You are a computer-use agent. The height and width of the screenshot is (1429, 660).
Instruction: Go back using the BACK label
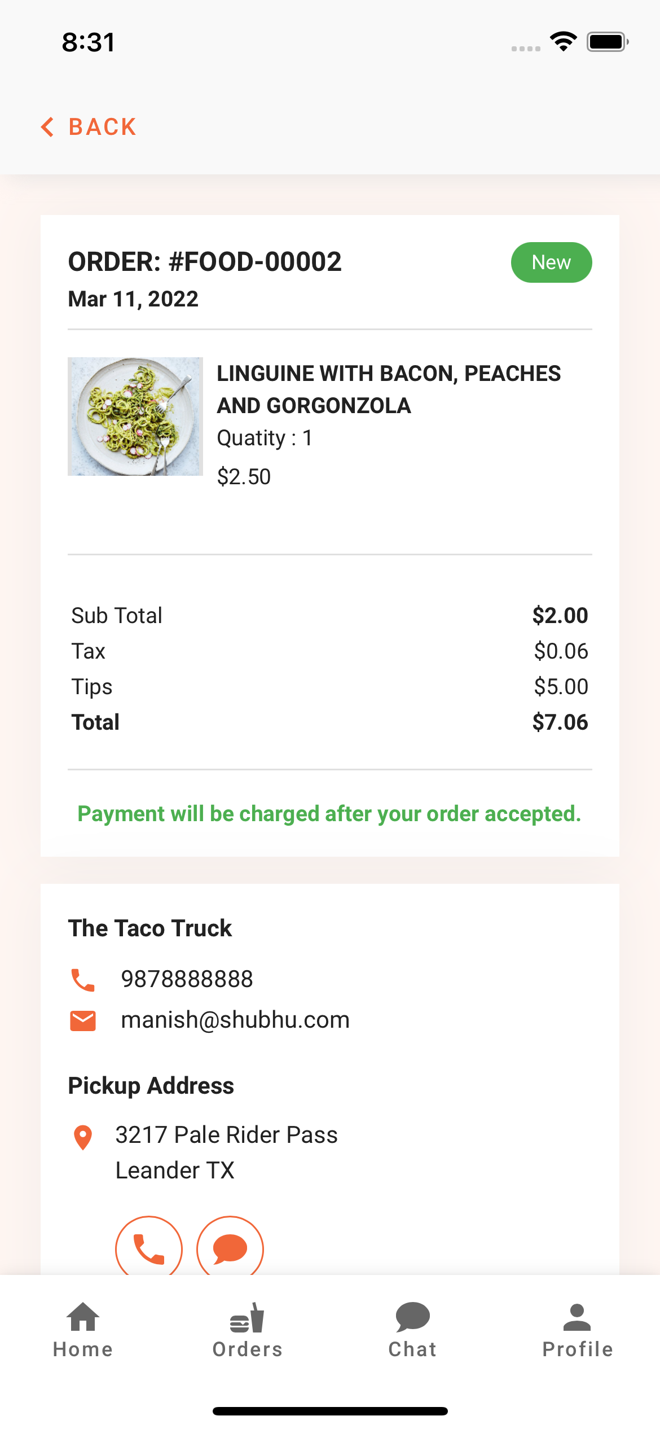(103, 127)
